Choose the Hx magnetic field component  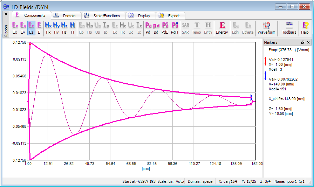[x=48, y=28]
